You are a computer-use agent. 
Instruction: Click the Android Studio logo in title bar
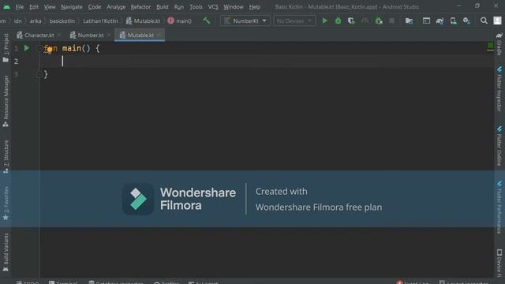[x=6, y=7]
